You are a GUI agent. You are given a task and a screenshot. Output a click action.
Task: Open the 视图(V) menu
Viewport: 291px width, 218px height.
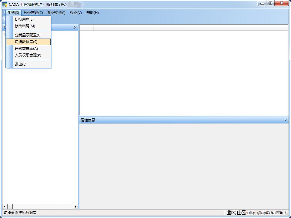76,13
